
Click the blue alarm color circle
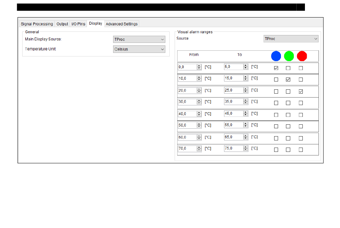[276, 56]
